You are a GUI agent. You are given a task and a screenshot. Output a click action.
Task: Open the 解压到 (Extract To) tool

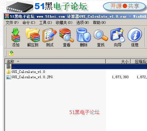pos(32,37)
